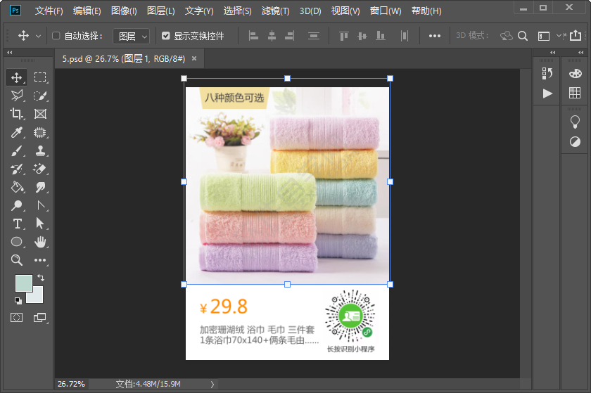Select the Polygonal Lasso tool

coord(17,96)
